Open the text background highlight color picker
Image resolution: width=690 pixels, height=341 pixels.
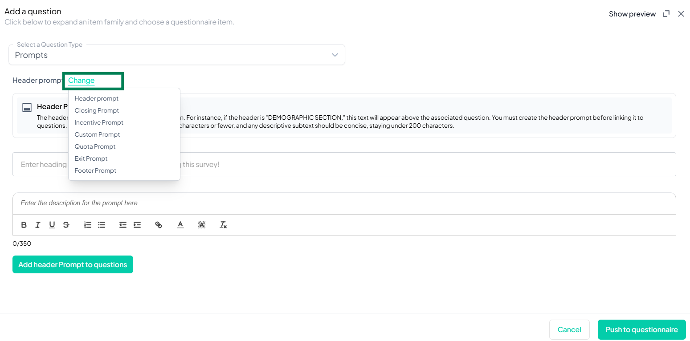coord(202,225)
